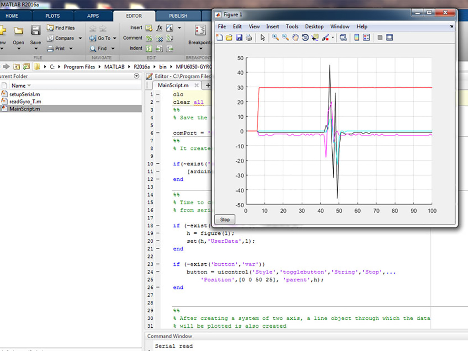Click the fx insert function icon
468x351 pixels.
pos(160,28)
